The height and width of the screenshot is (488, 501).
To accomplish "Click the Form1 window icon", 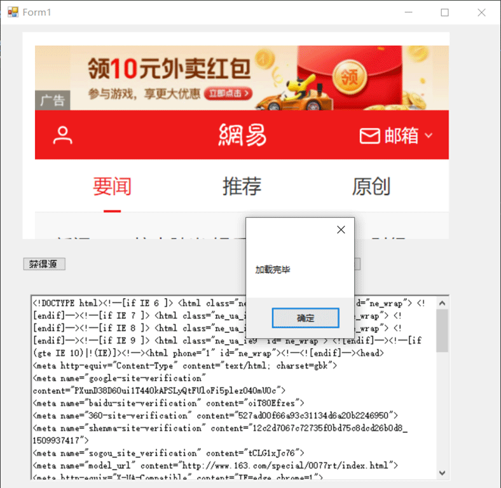I will point(13,12).
